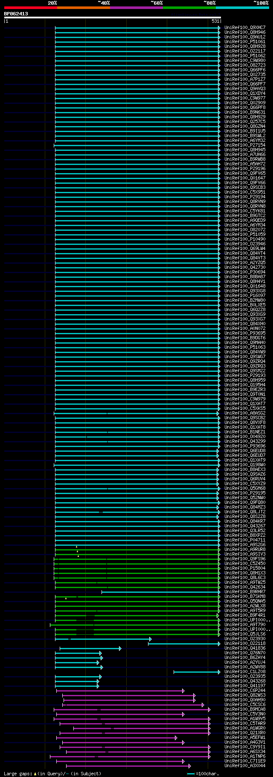273x777 pixels.
Task: Click label UniRef100_P27154
Action: click(245, 145)
